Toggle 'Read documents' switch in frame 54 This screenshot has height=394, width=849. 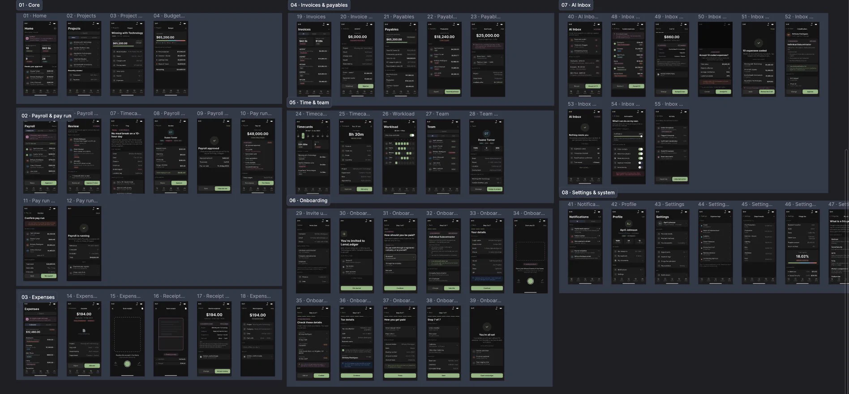(x=641, y=158)
